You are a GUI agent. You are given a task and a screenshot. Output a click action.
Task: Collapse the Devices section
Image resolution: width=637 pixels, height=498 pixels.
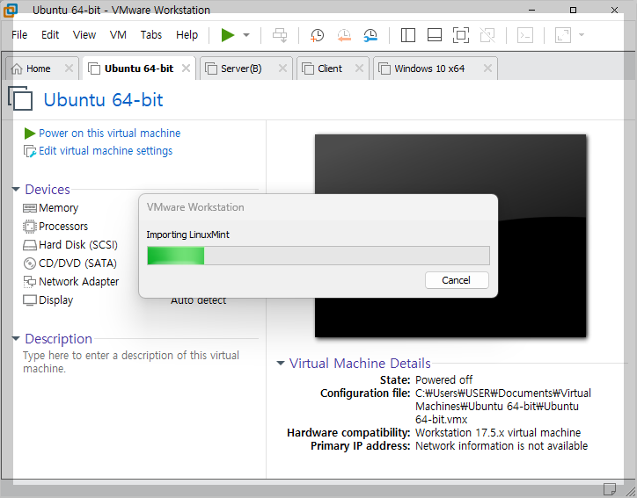[x=16, y=190]
